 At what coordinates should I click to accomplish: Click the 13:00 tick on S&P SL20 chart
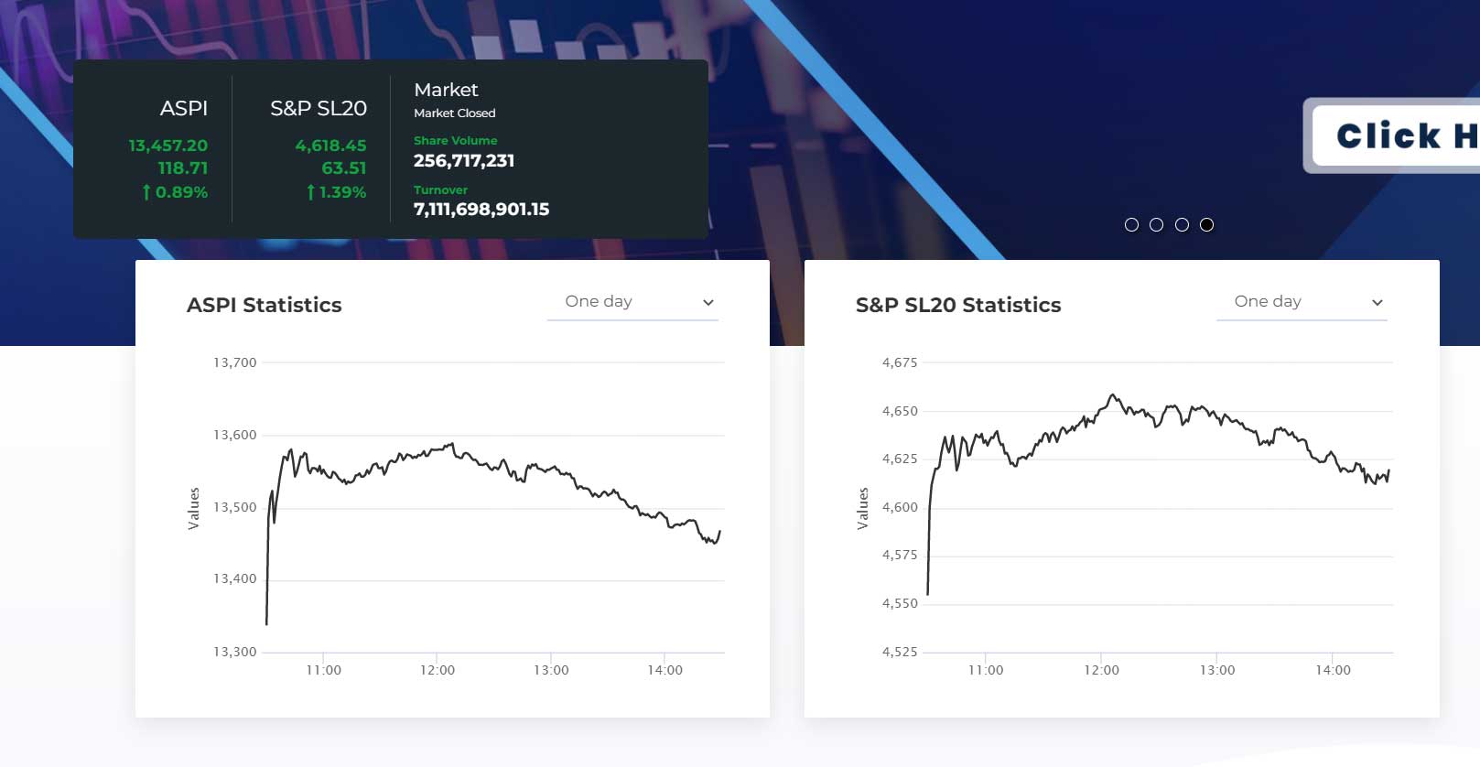click(1217, 670)
